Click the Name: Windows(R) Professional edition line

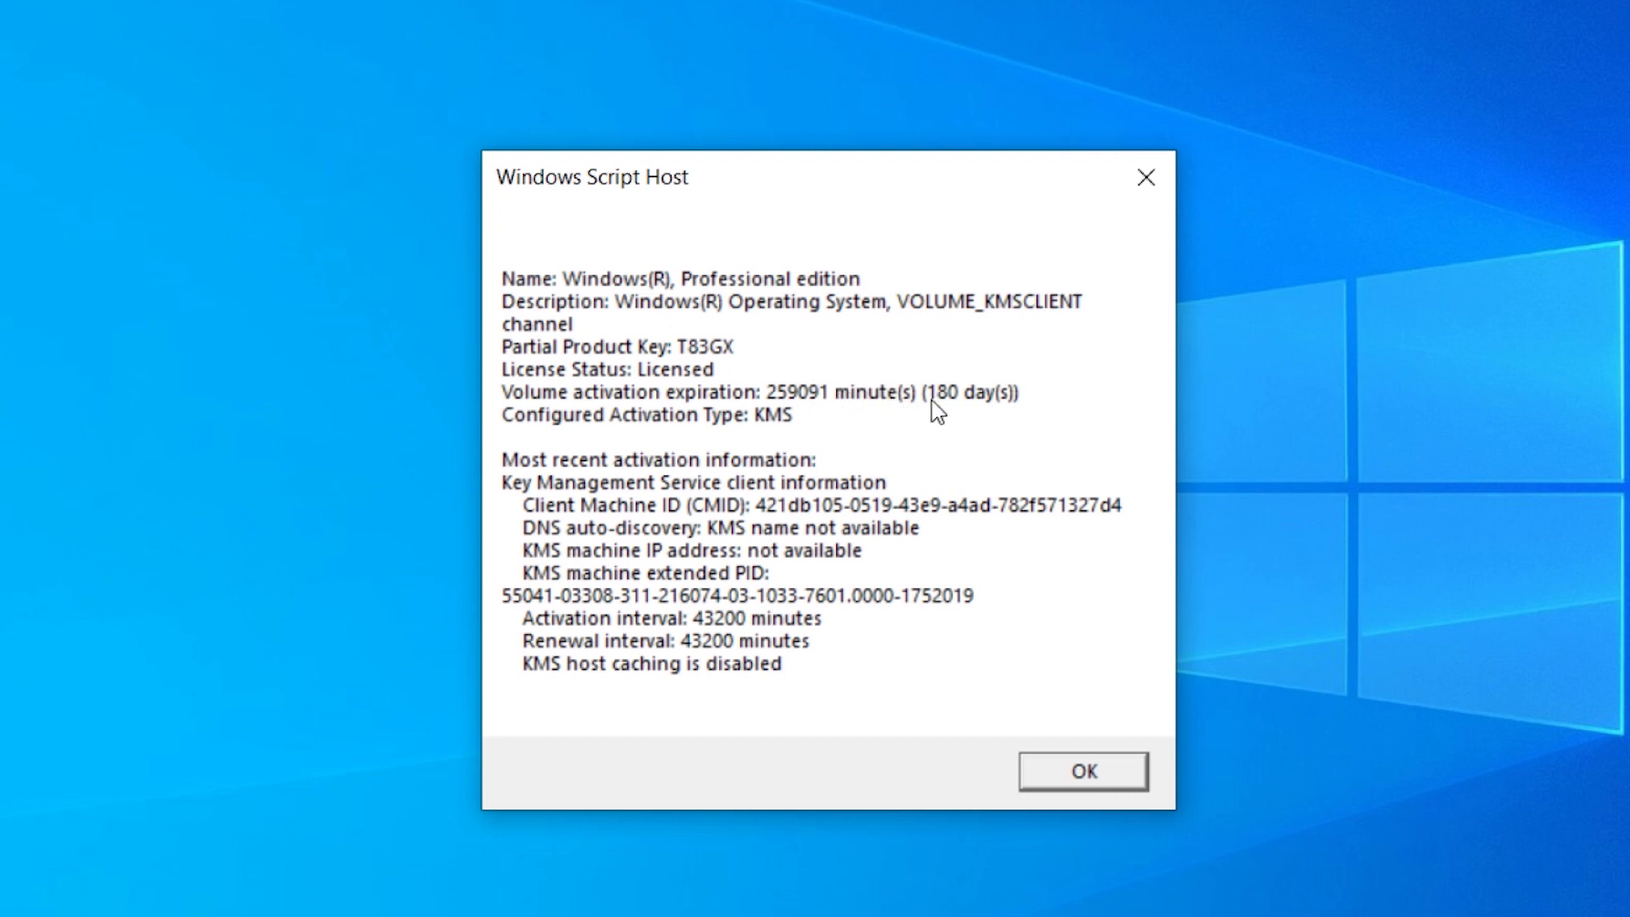680,279
